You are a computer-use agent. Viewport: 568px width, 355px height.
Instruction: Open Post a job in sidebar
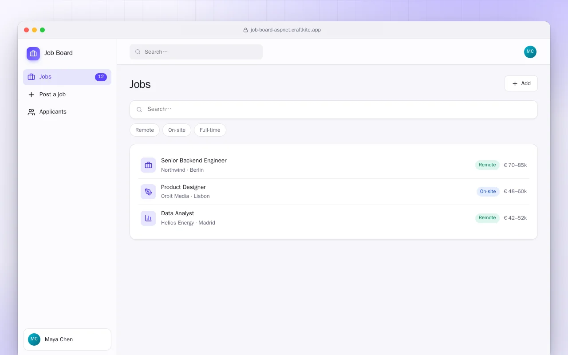pos(67,95)
